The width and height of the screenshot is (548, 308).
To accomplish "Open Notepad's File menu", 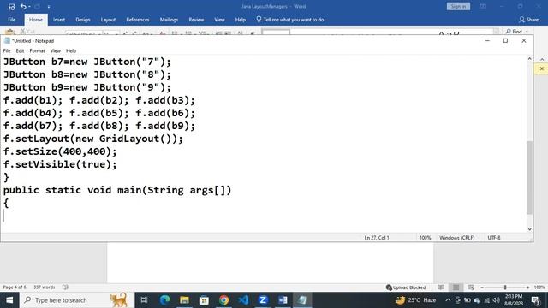I will point(7,51).
